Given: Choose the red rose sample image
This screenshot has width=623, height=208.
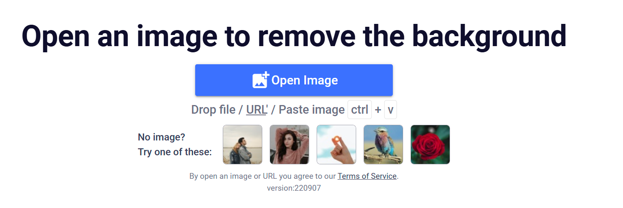Looking at the screenshot, I should [430, 145].
